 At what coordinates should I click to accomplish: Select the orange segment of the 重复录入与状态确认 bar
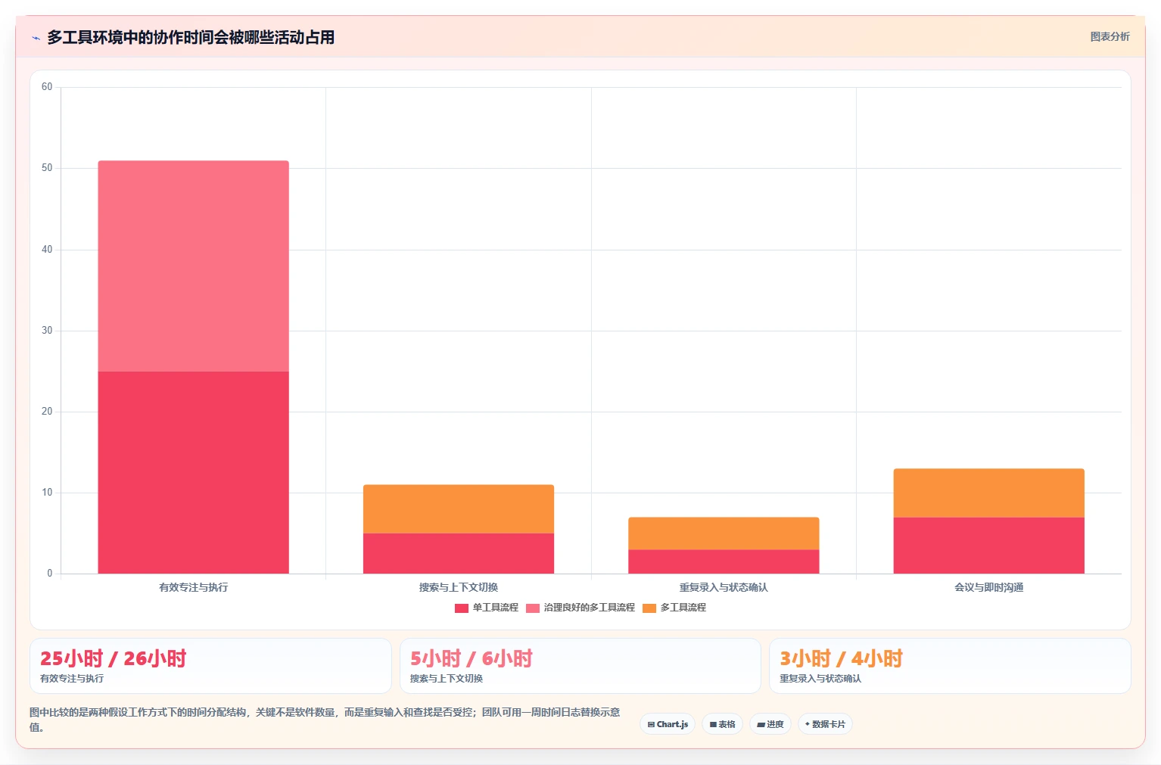click(724, 533)
